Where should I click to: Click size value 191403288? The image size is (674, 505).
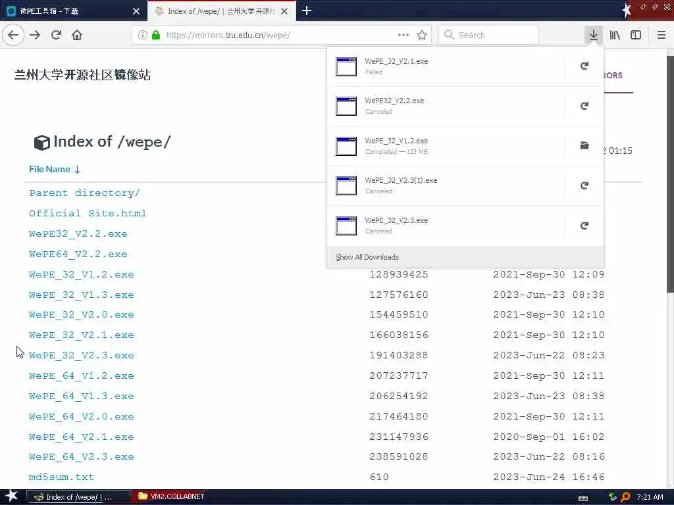[x=399, y=356]
